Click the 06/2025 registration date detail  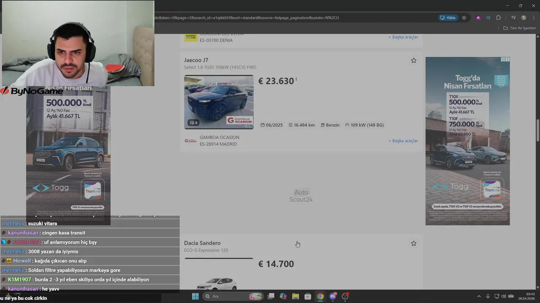click(x=272, y=125)
